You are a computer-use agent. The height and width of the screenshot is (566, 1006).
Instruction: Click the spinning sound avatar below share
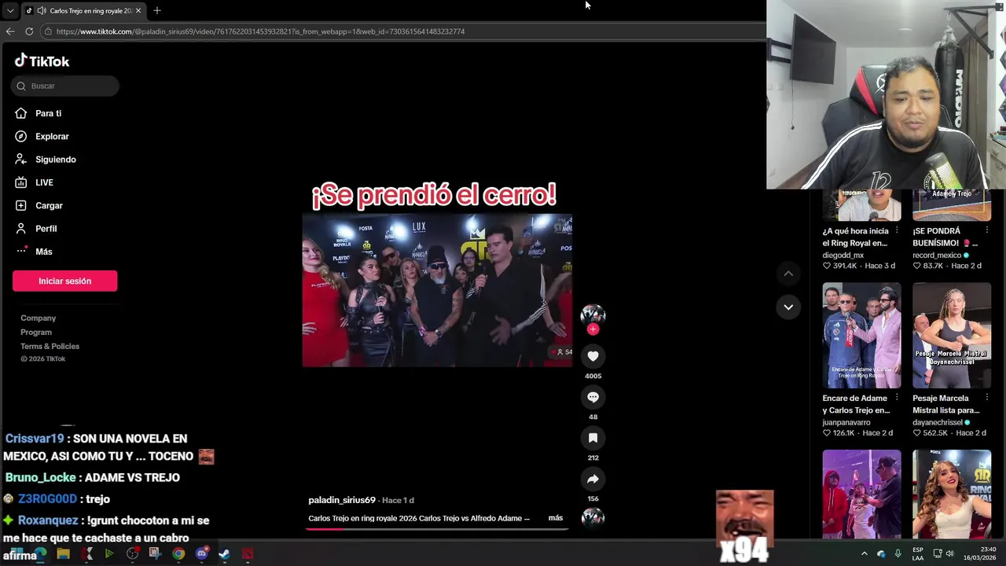593,517
